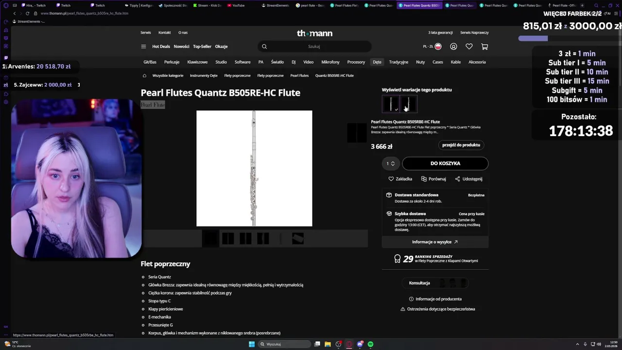Click the home icon in breadcrumbs
The width and height of the screenshot is (622, 350).
144,76
